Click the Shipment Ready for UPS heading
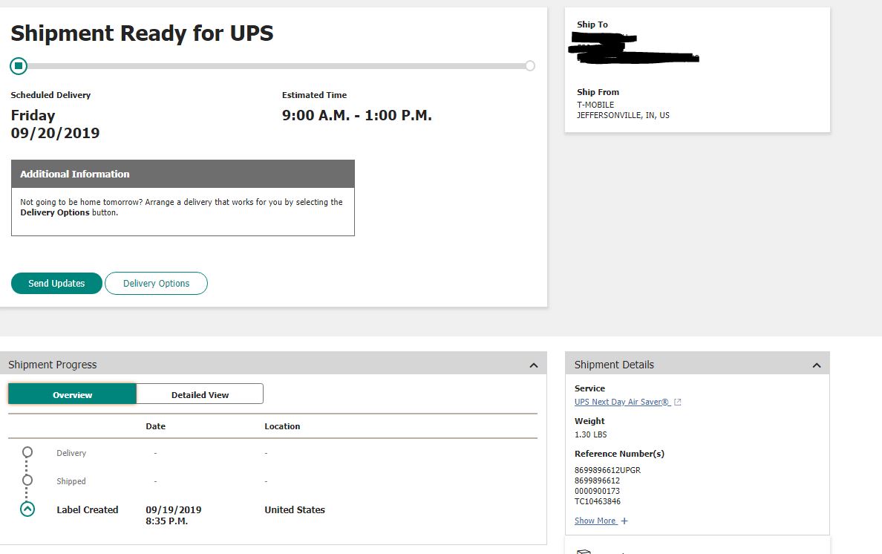The height and width of the screenshot is (554, 882). click(142, 33)
